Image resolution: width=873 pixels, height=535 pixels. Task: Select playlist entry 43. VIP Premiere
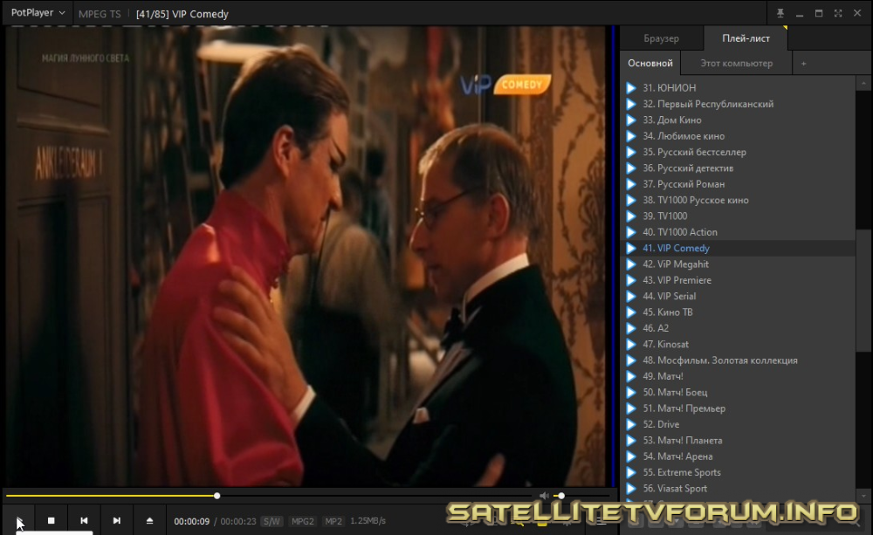point(739,280)
